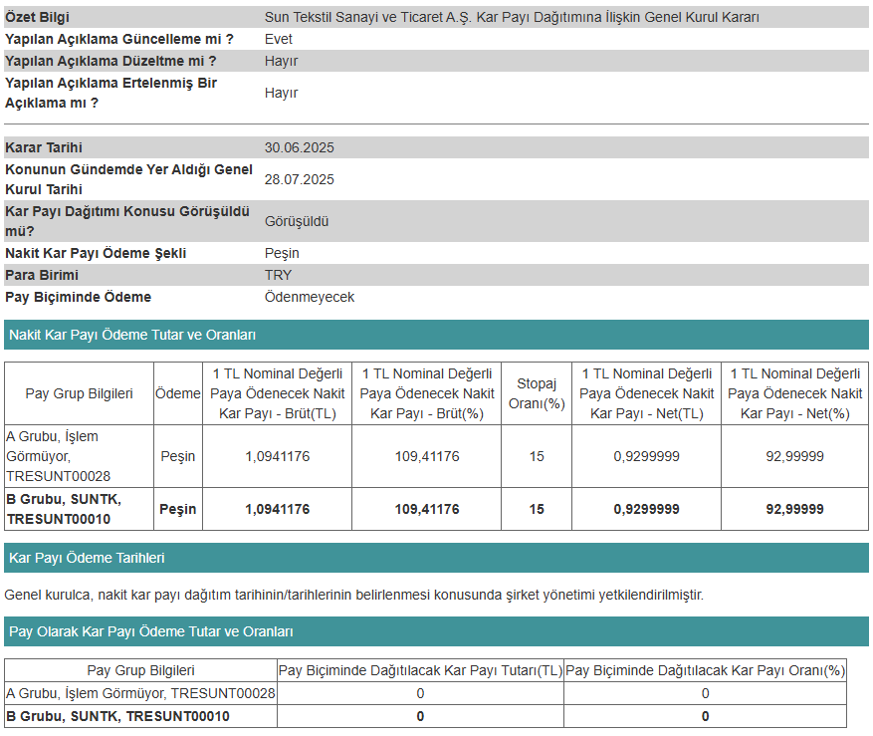Click bold 92,99999 in B Grubu row
The height and width of the screenshot is (736, 873).
[x=795, y=509]
